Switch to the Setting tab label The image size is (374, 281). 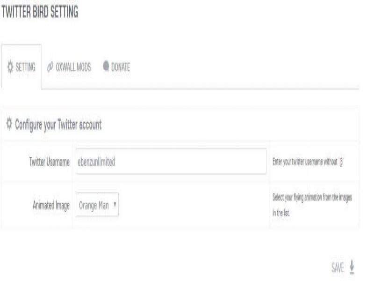[26, 67]
